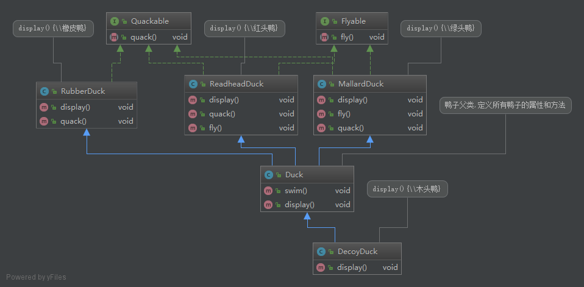This screenshot has height=287, width=584.
Task: Click the Quackable interface icon
Action: click(x=114, y=21)
